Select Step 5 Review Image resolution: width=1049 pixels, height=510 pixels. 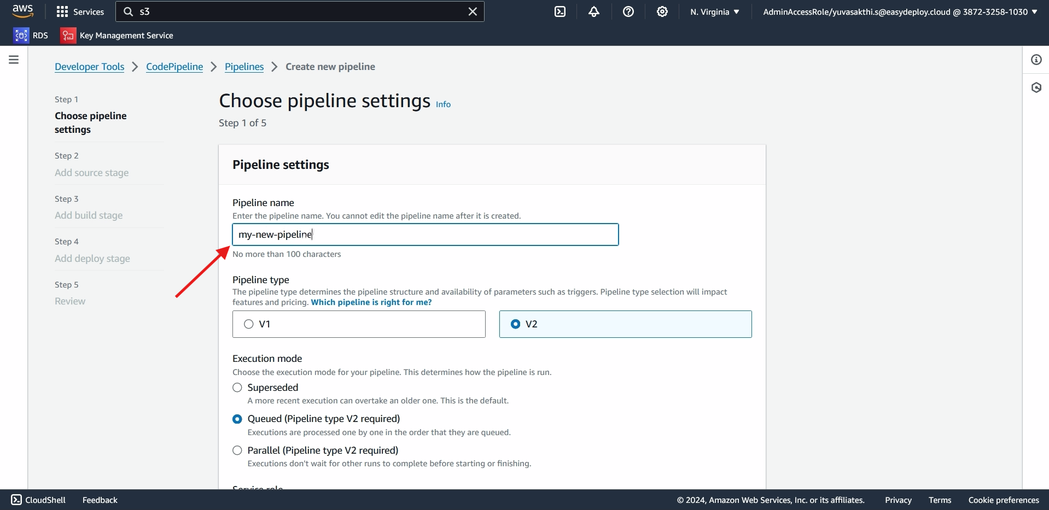(70, 301)
